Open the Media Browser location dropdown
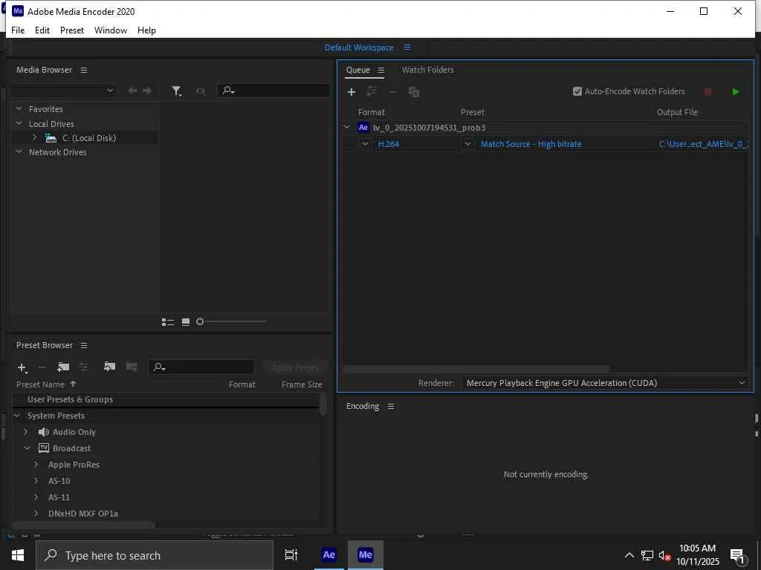Image resolution: width=761 pixels, height=570 pixels. click(x=63, y=91)
